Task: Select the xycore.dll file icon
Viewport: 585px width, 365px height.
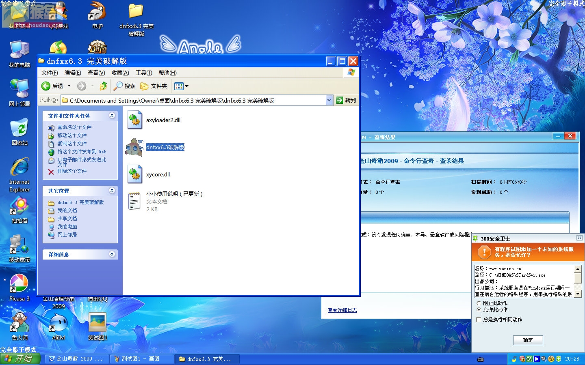Action: pos(135,174)
